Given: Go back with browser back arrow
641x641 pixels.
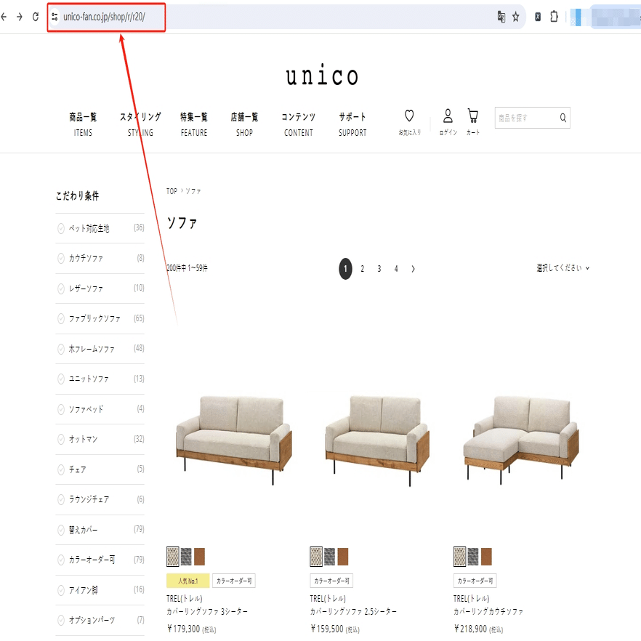Looking at the screenshot, I should (x=4, y=17).
